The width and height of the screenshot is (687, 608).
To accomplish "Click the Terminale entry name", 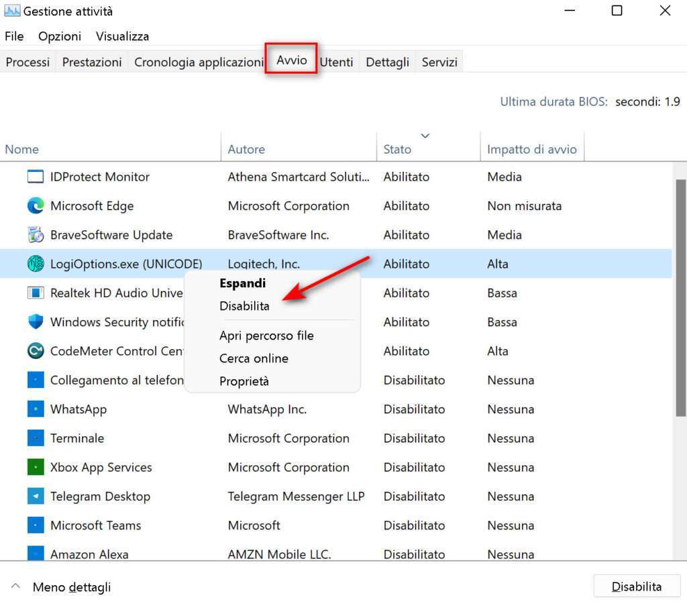I will click(77, 438).
